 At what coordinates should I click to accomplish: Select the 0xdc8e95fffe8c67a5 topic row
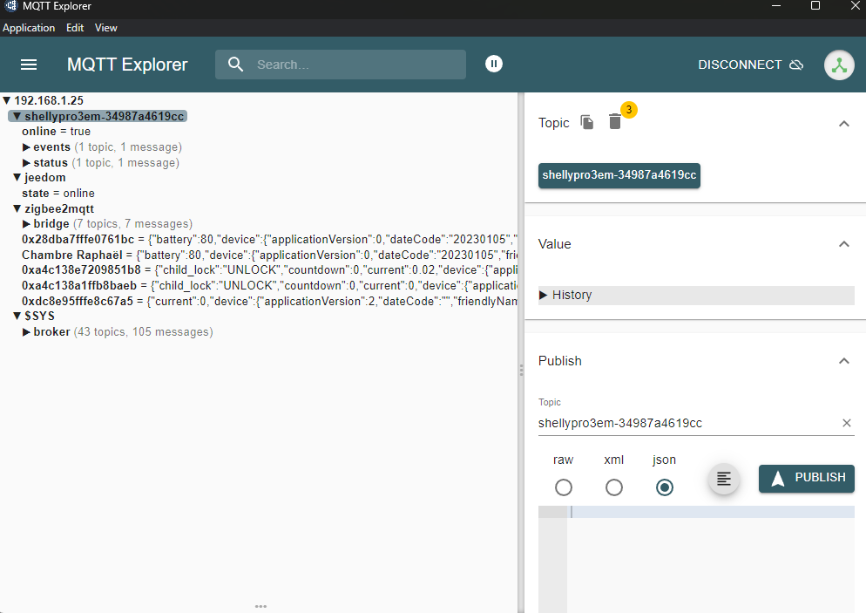pos(269,301)
